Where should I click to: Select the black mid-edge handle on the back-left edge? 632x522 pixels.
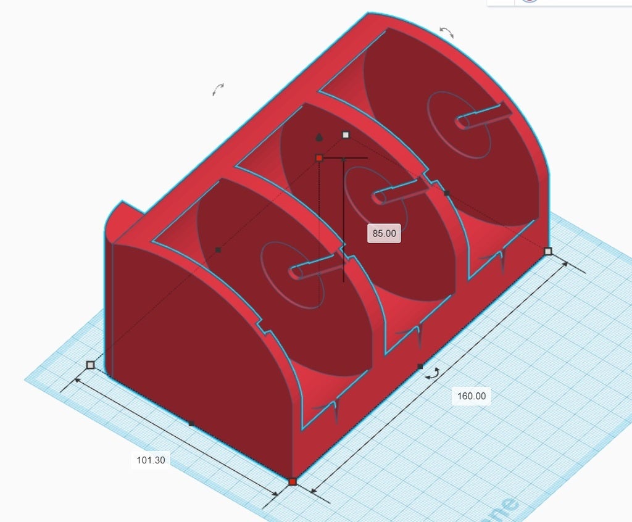(218, 251)
